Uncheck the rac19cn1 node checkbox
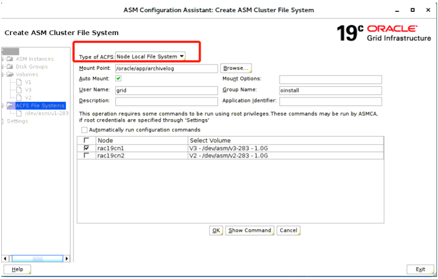This screenshot has width=438, height=279. (x=86, y=148)
